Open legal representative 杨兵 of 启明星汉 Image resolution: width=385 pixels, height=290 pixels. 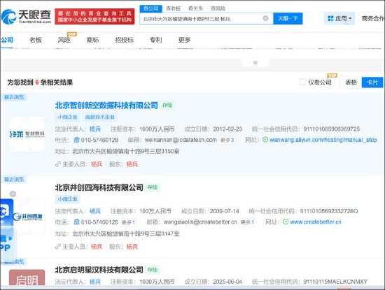point(95,282)
